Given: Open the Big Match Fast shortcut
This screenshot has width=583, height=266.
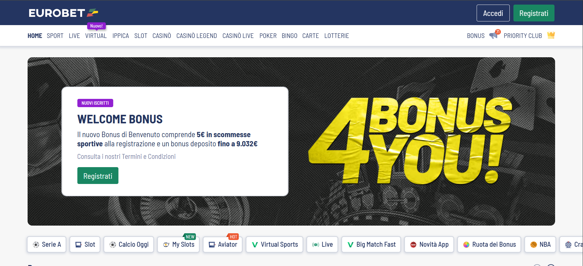Looking at the screenshot, I should 371,245.
